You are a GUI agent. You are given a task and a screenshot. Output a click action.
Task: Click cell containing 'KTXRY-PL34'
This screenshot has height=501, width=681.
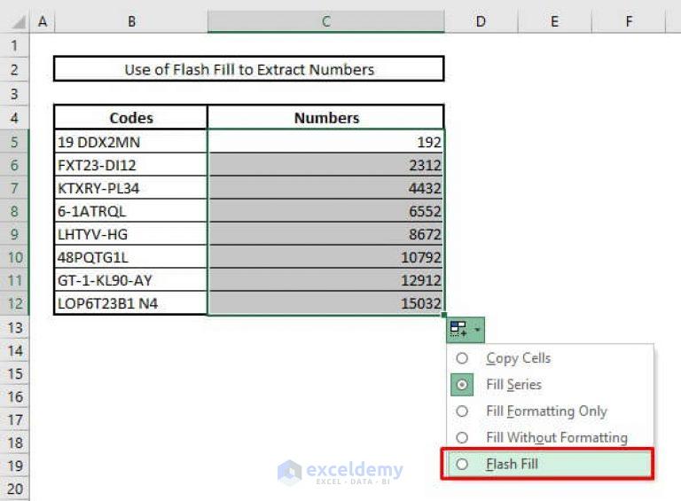[x=130, y=188]
